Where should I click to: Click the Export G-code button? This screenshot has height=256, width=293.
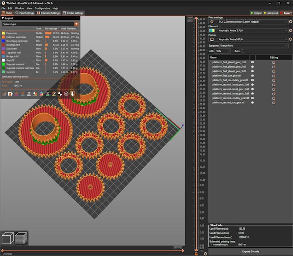pyautogui.click(x=250, y=251)
